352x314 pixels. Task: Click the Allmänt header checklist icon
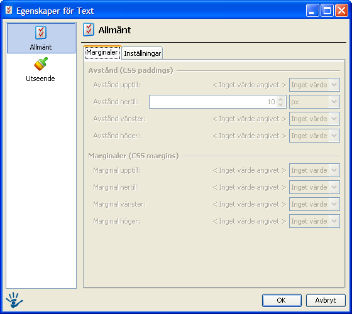89,30
